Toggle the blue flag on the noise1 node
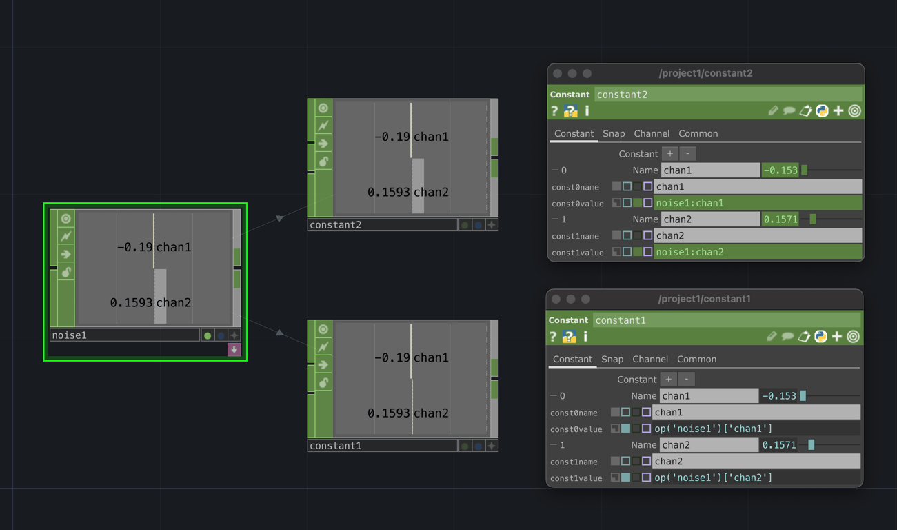Screen dimensions: 897x530 pyautogui.click(x=222, y=335)
